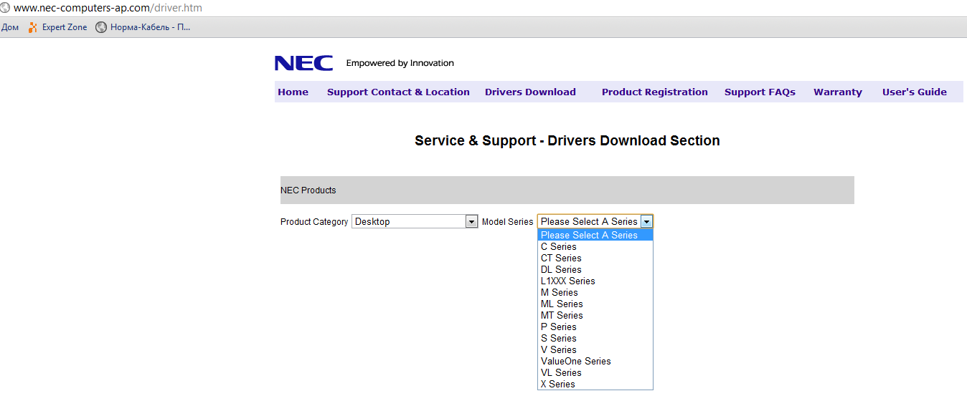Click the site info icon in address bar
967x406 pixels.
coord(5,9)
